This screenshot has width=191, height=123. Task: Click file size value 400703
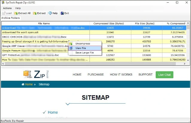[x=146, y=41]
